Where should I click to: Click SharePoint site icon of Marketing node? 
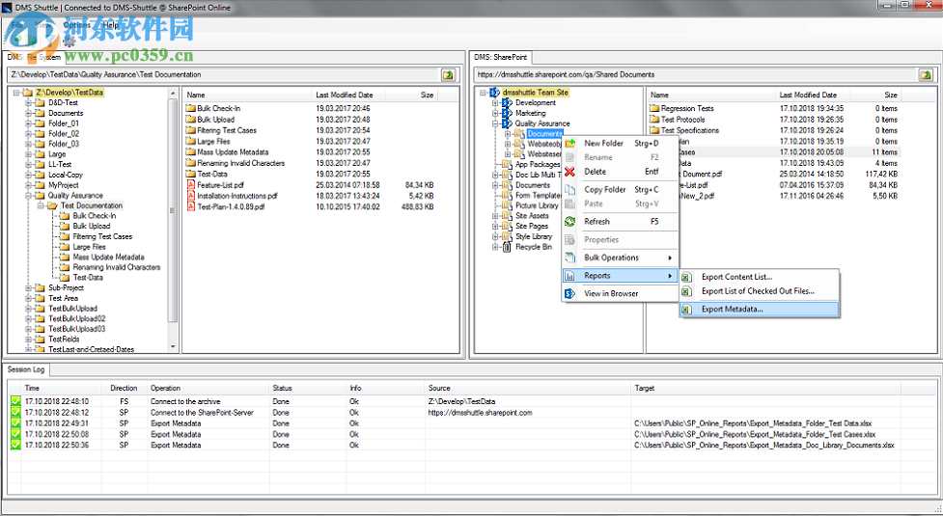507,113
